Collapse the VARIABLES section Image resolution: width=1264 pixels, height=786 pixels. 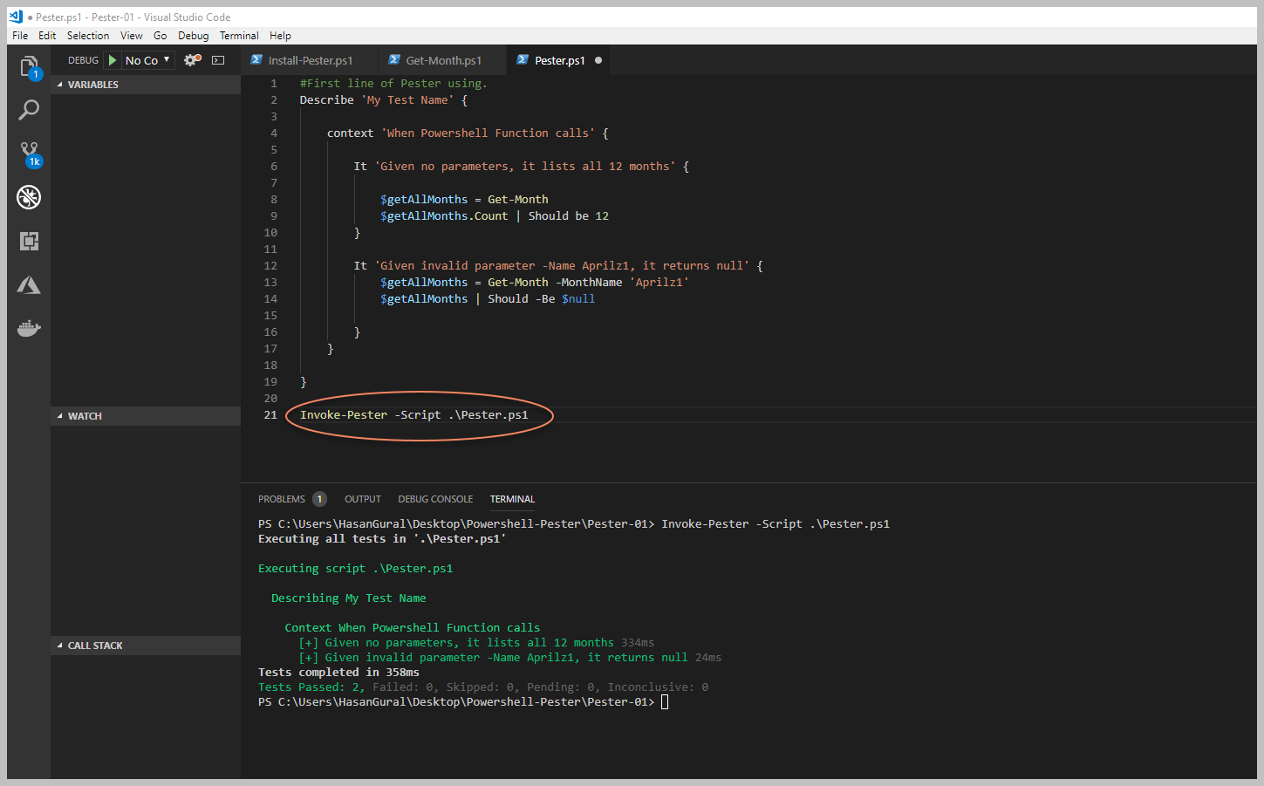click(146, 85)
